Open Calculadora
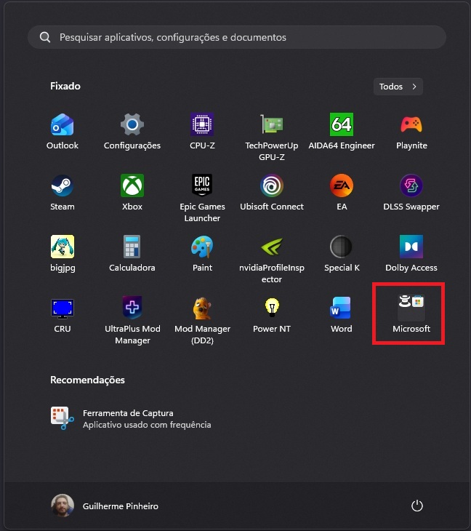The height and width of the screenshot is (531, 471). tap(132, 254)
